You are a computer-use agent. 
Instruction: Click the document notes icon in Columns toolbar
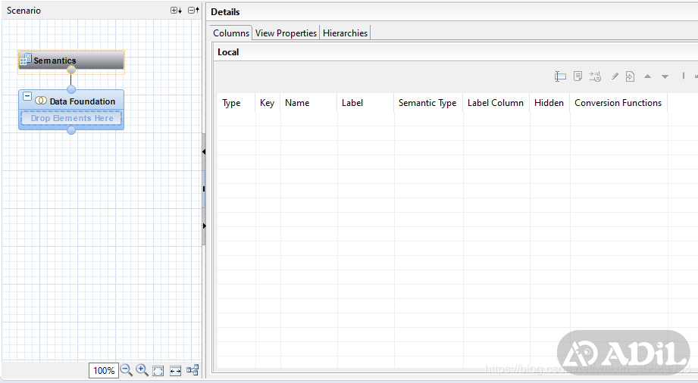[577, 76]
